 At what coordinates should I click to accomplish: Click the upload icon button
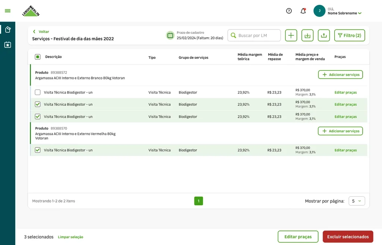(324, 35)
